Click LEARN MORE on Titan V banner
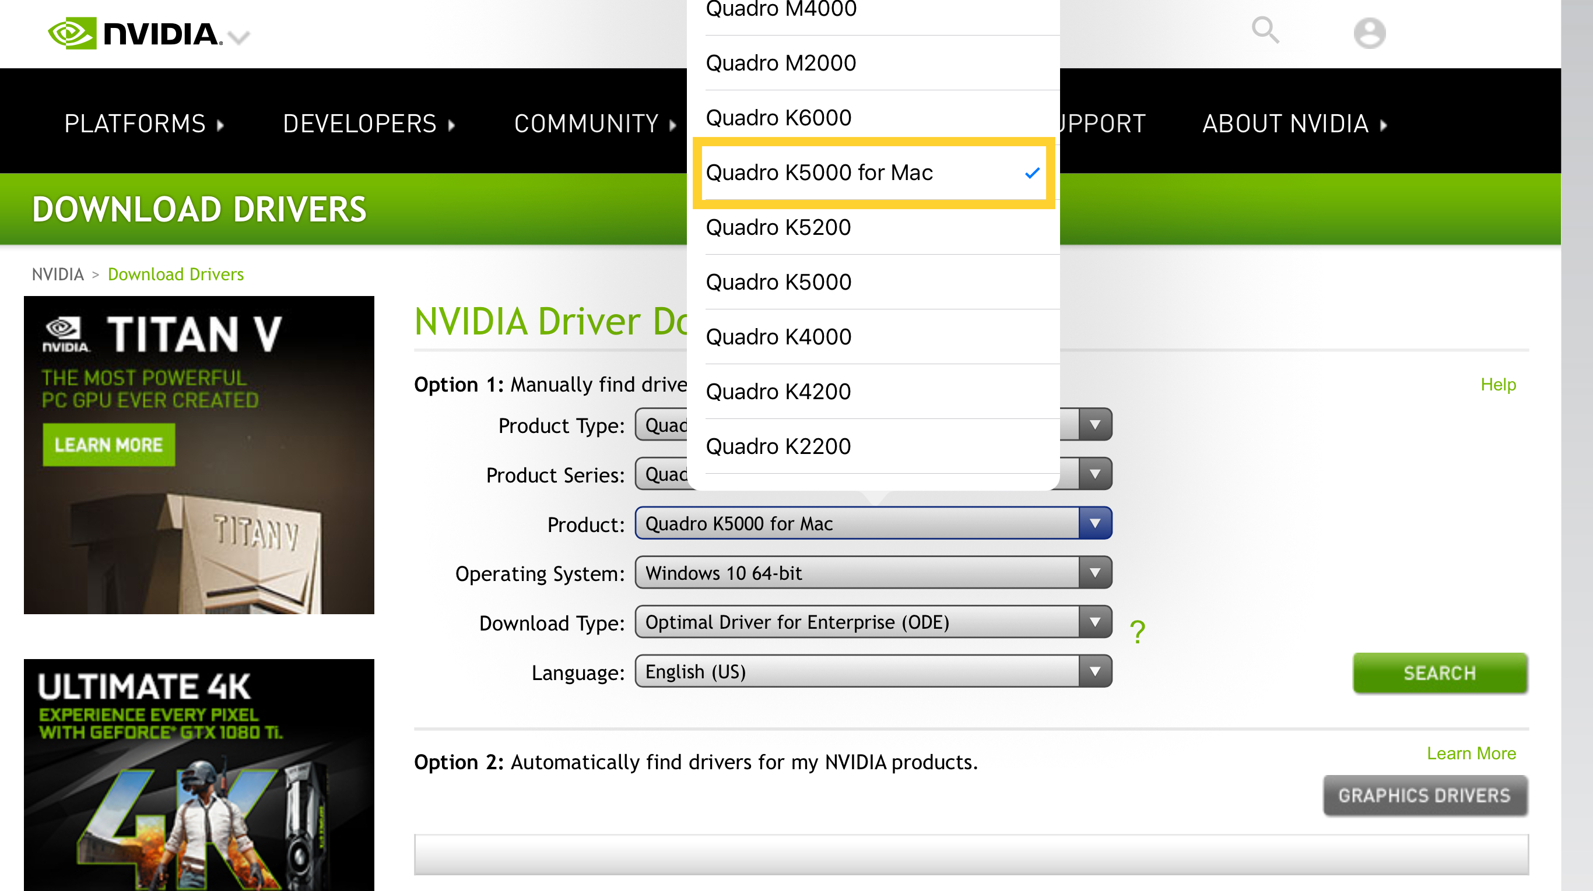 [x=109, y=445]
